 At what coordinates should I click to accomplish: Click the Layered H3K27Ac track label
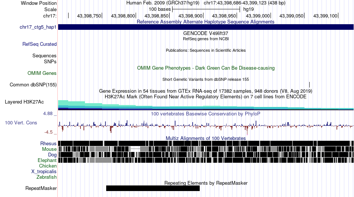click(x=24, y=102)
